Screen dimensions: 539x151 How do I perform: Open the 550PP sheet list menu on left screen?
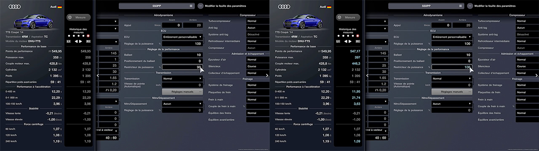pyautogui.click(x=191, y=6)
